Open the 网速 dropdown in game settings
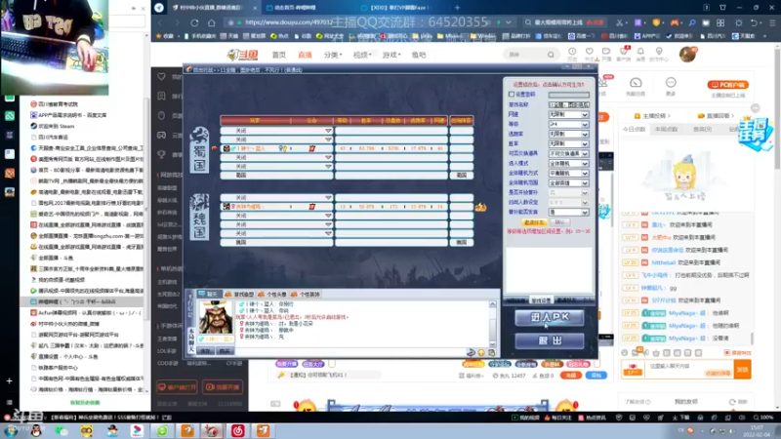The image size is (781, 439). 569,114
